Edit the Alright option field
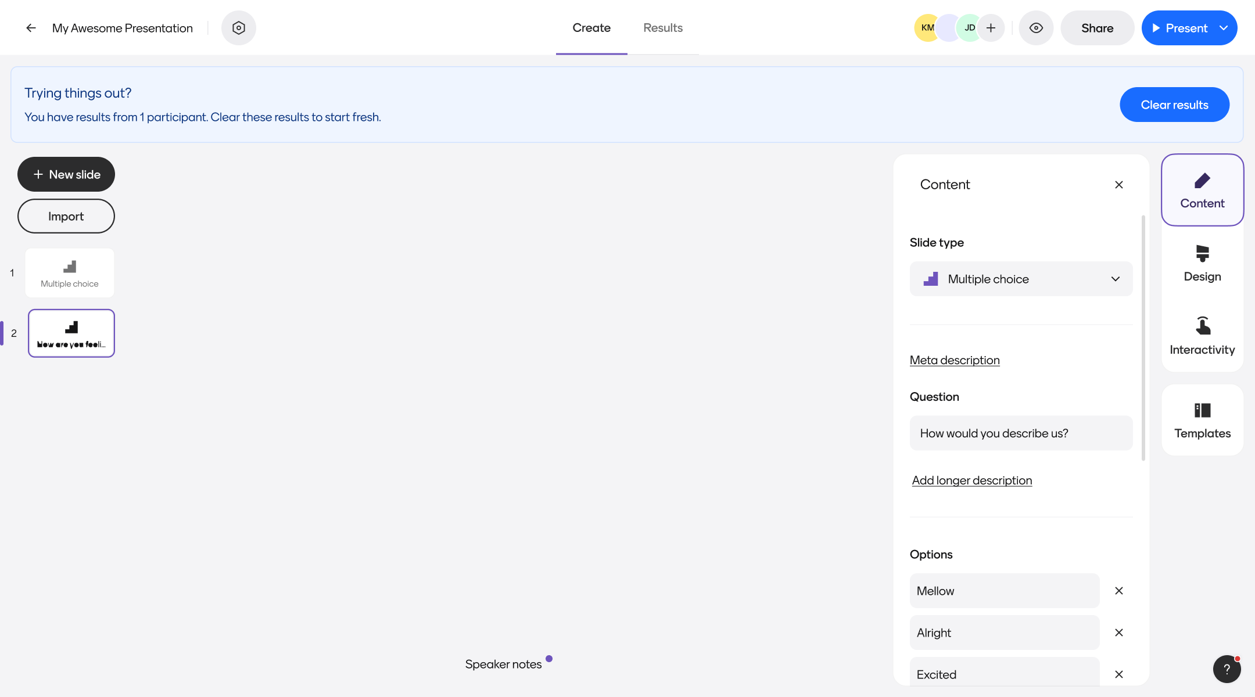The height and width of the screenshot is (697, 1255). (1005, 633)
